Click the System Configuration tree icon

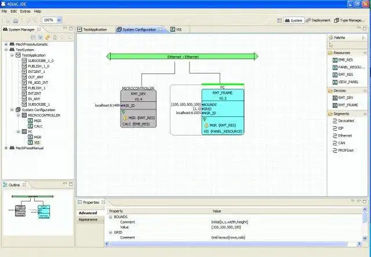pyautogui.click(x=18, y=110)
